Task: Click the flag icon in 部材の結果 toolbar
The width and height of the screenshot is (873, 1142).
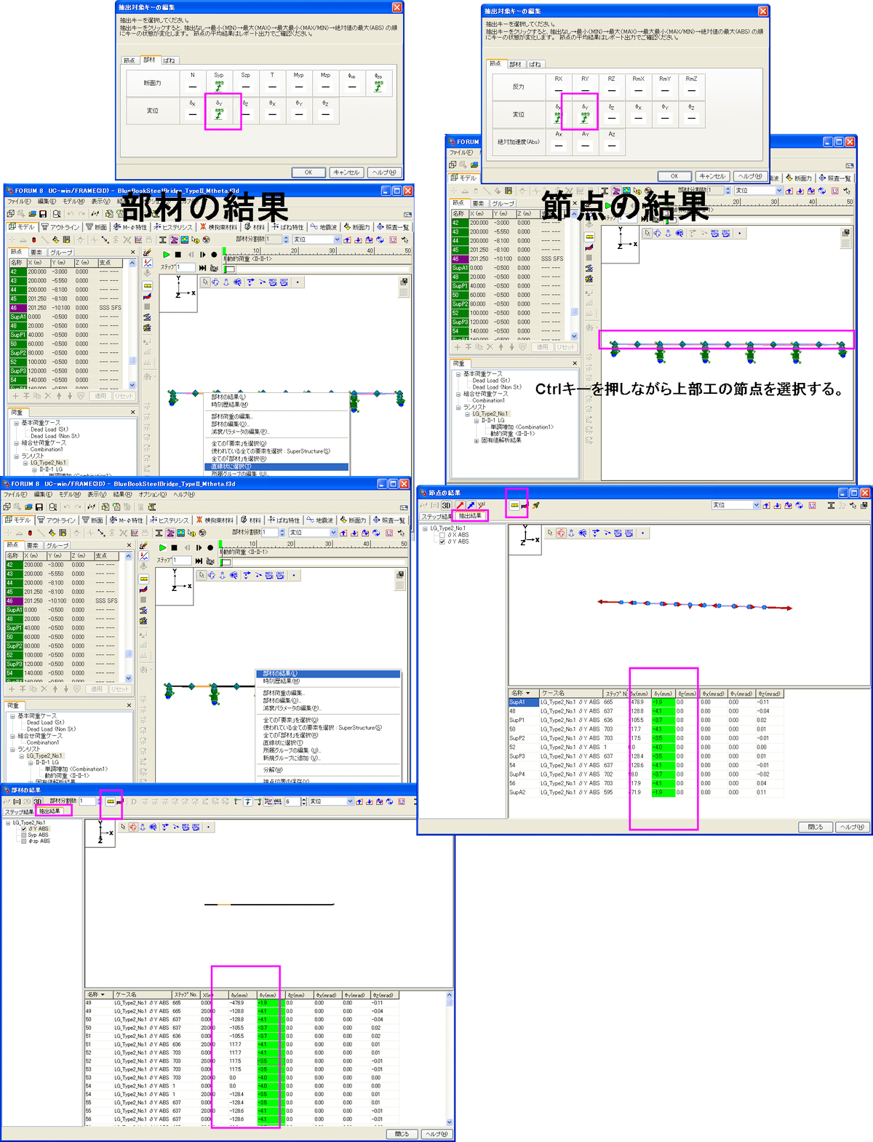Action: click(x=120, y=801)
